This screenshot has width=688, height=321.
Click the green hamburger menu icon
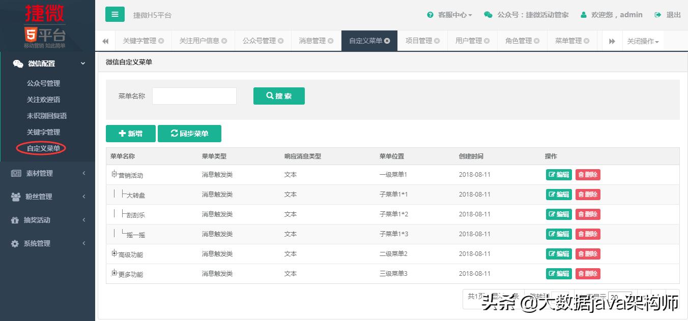pos(114,14)
